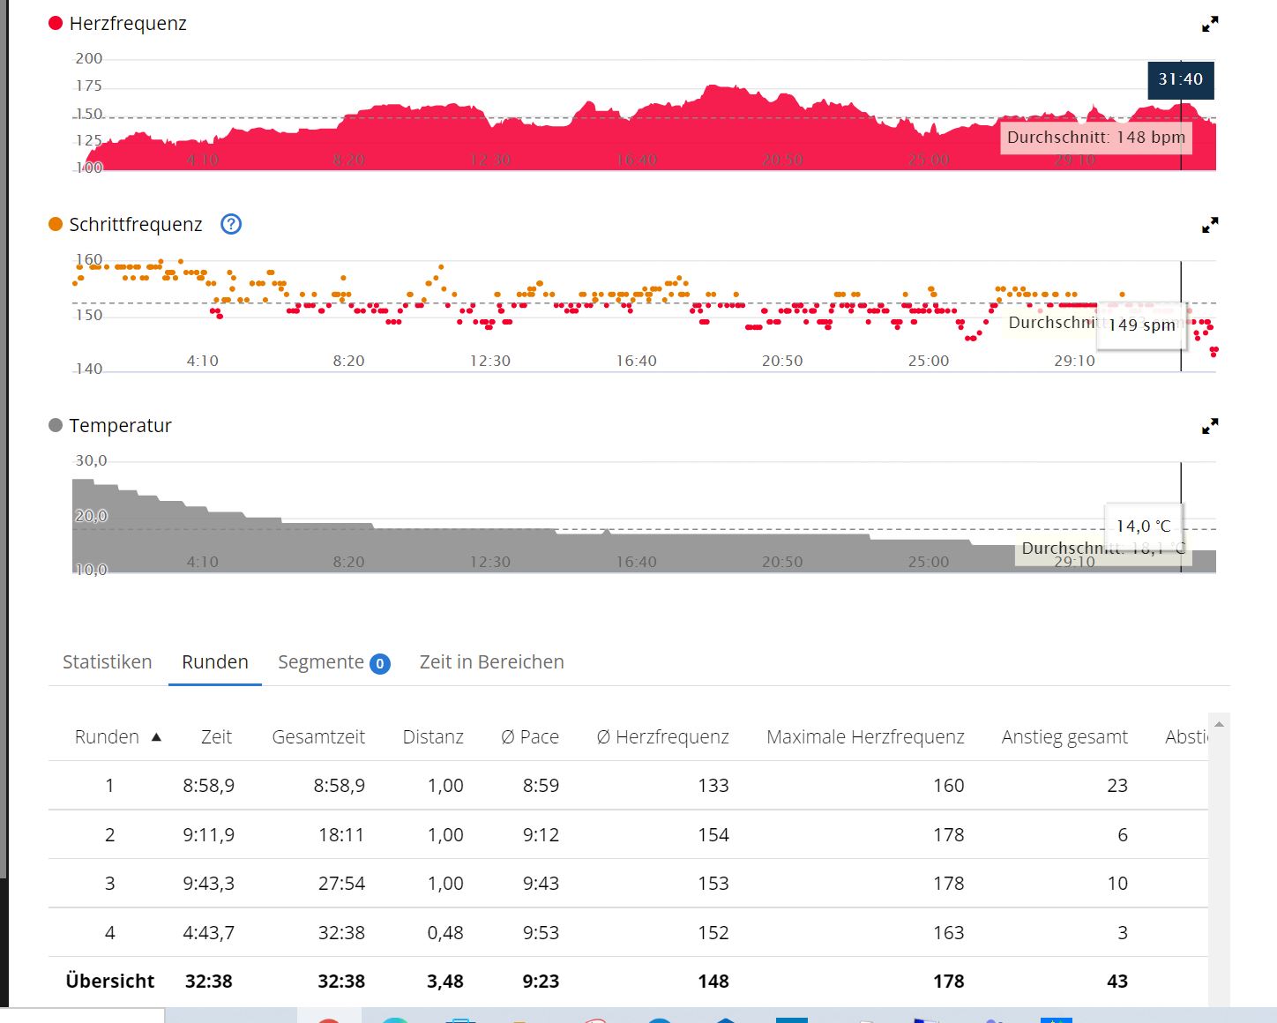This screenshot has height=1023, width=1277.
Task: Expand the Herzfrequenz chart to fullscreen
Action: (x=1210, y=25)
